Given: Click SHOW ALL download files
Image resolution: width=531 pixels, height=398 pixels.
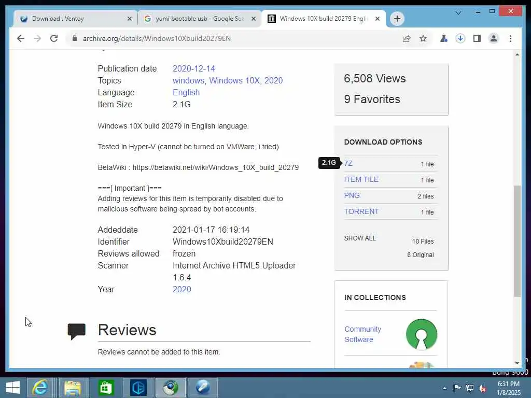Looking at the screenshot, I should click(x=360, y=238).
